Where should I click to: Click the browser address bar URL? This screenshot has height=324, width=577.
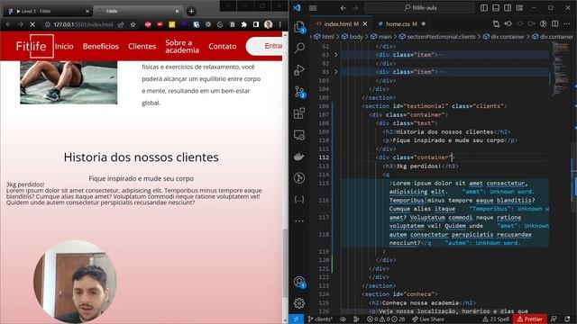point(83,24)
